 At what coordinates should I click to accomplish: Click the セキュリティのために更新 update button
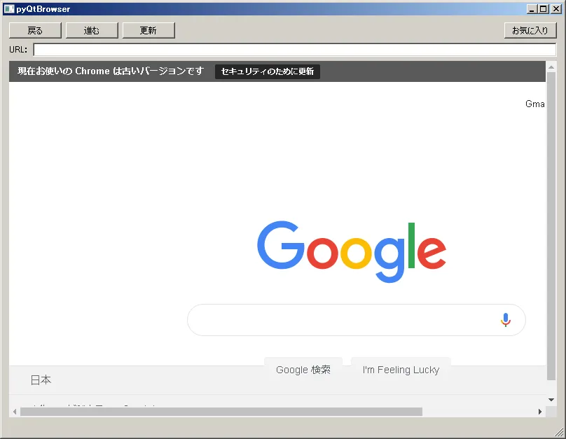(267, 71)
